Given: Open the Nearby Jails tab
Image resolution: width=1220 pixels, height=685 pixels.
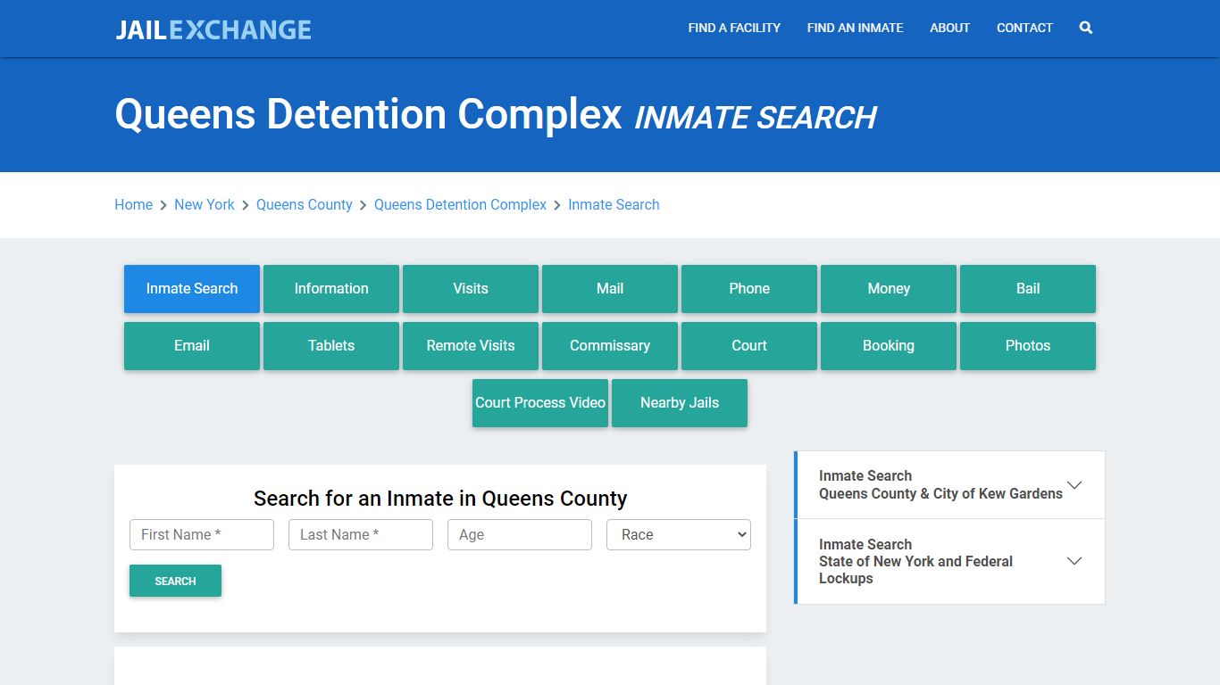Looking at the screenshot, I should pyautogui.click(x=680, y=403).
